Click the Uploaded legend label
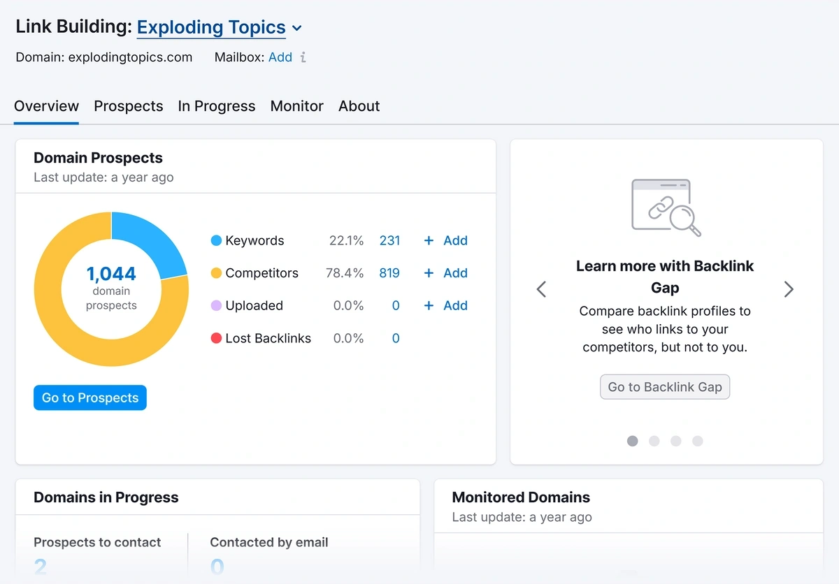This screenshot has width=839, height=584. tap(254, 305)
